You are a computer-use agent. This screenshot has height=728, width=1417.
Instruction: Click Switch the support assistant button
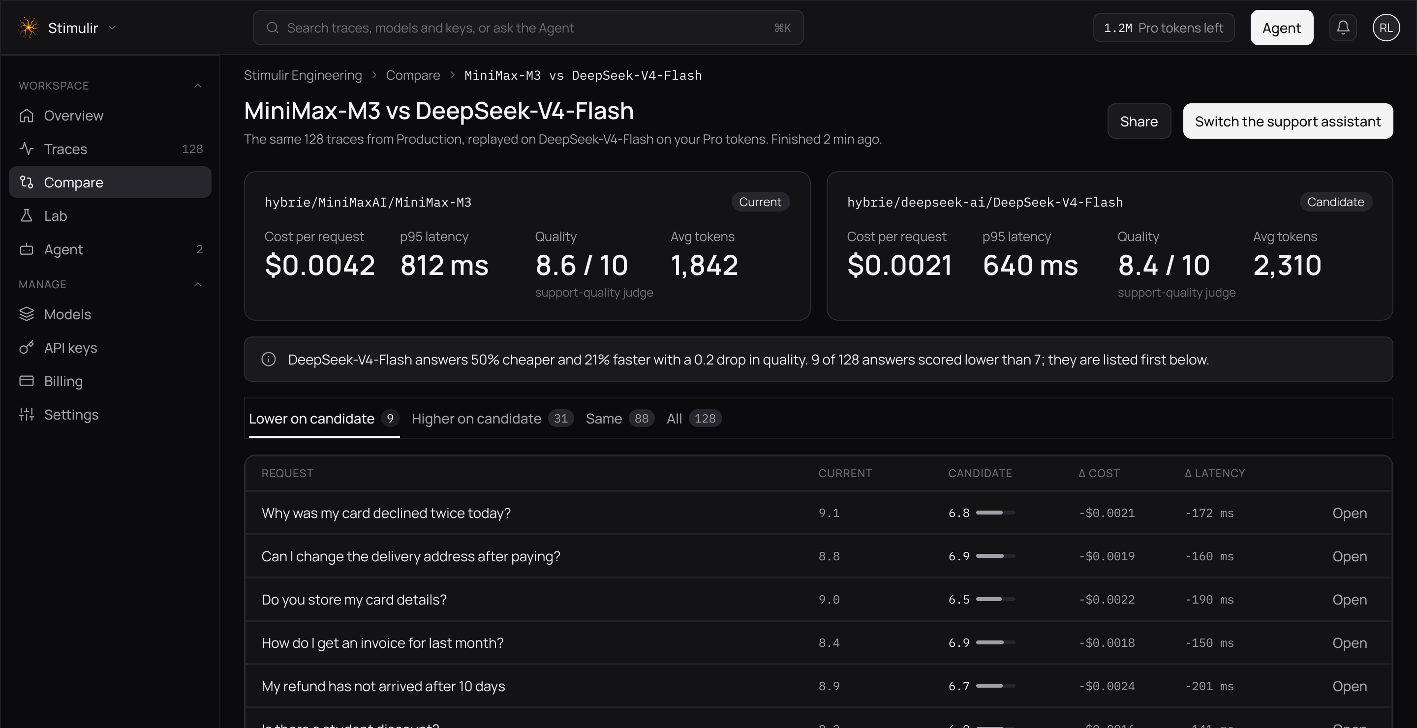click(x=1288, y=121)
